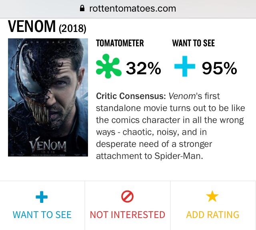Click the red not-interested circle-slash icon
Screen dimensions: 256x230
tap(127, 196)
